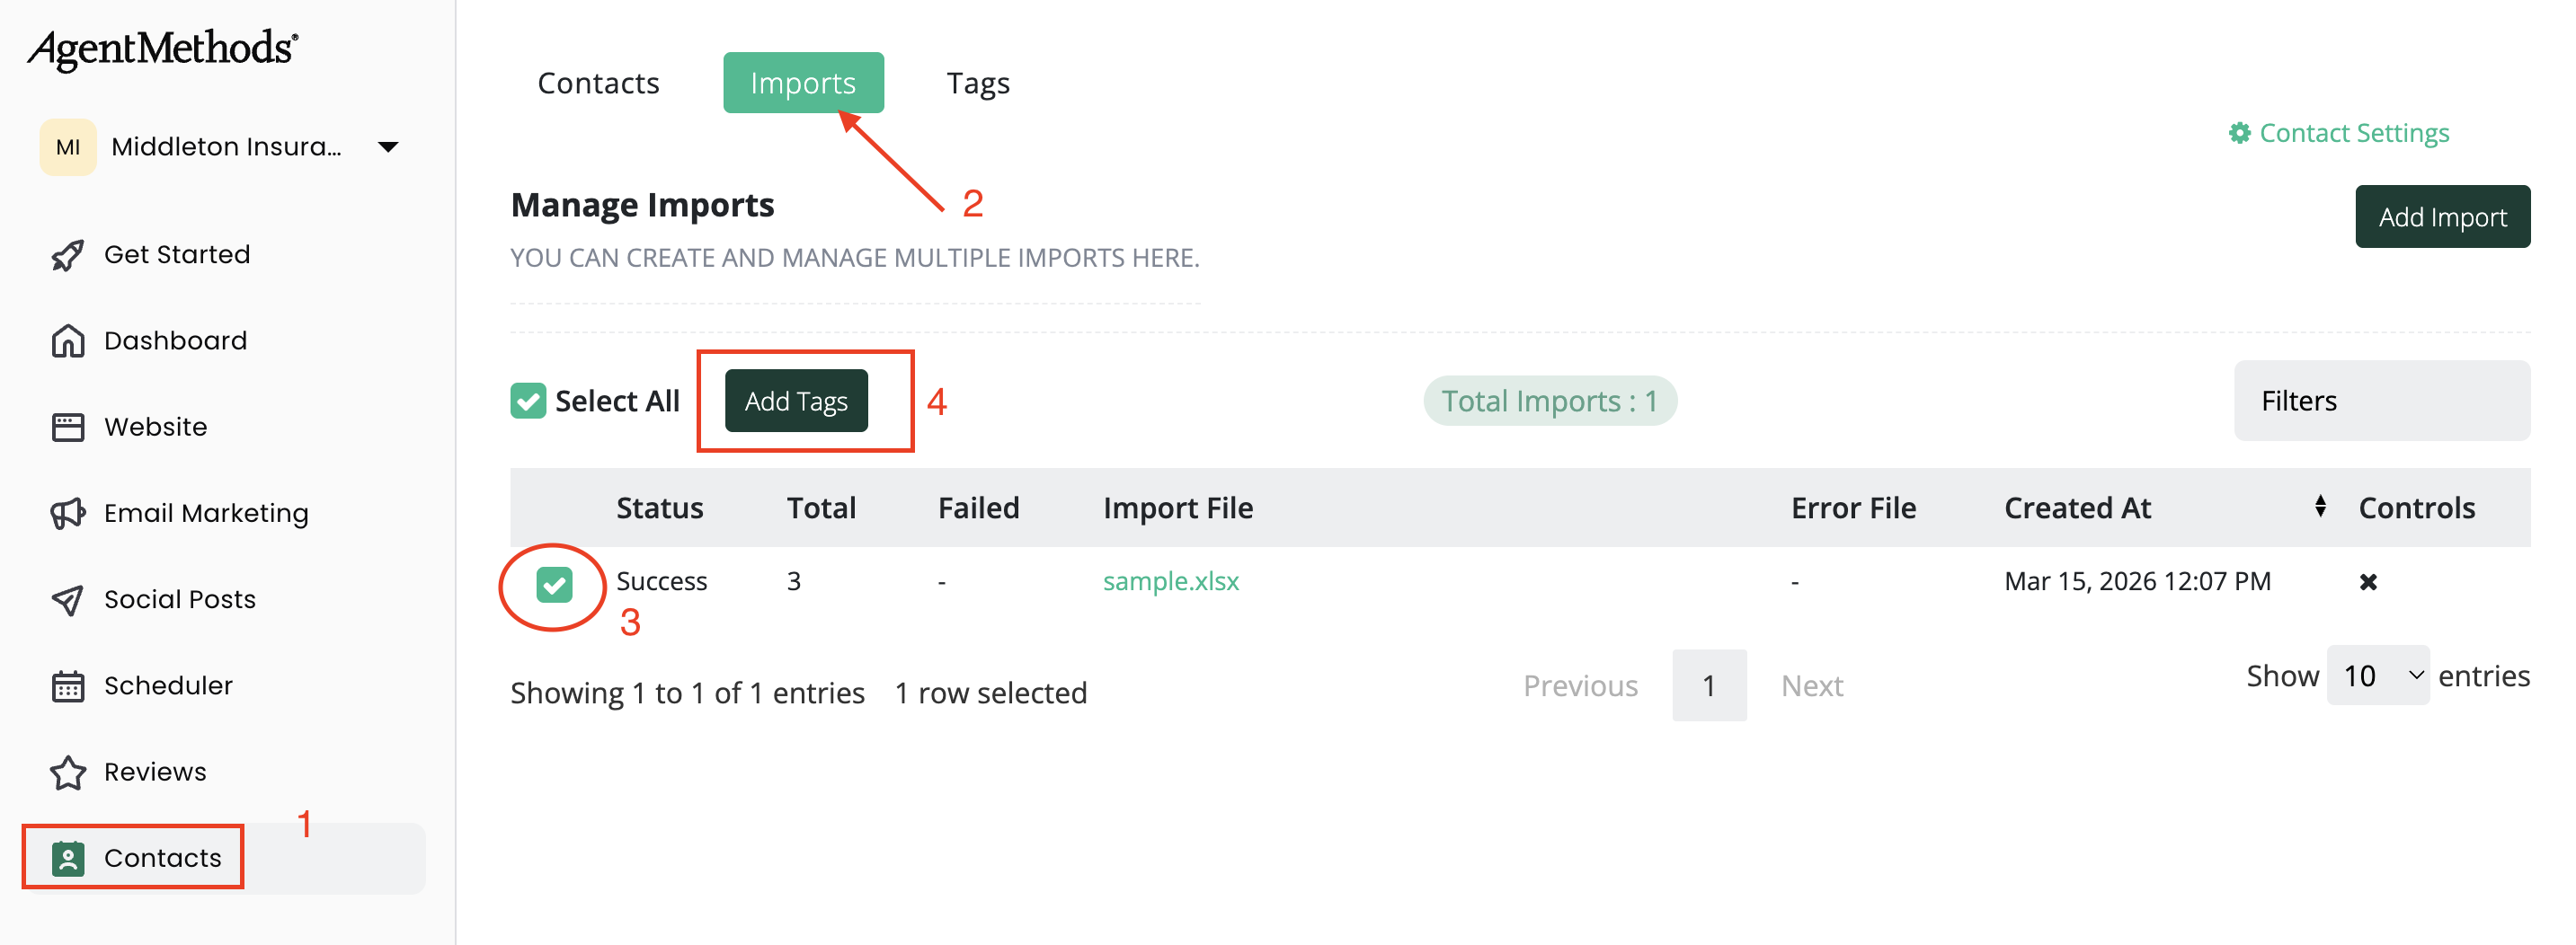
Task: Open the Scheduler calendar icon
Action: [x=67, y=686]
